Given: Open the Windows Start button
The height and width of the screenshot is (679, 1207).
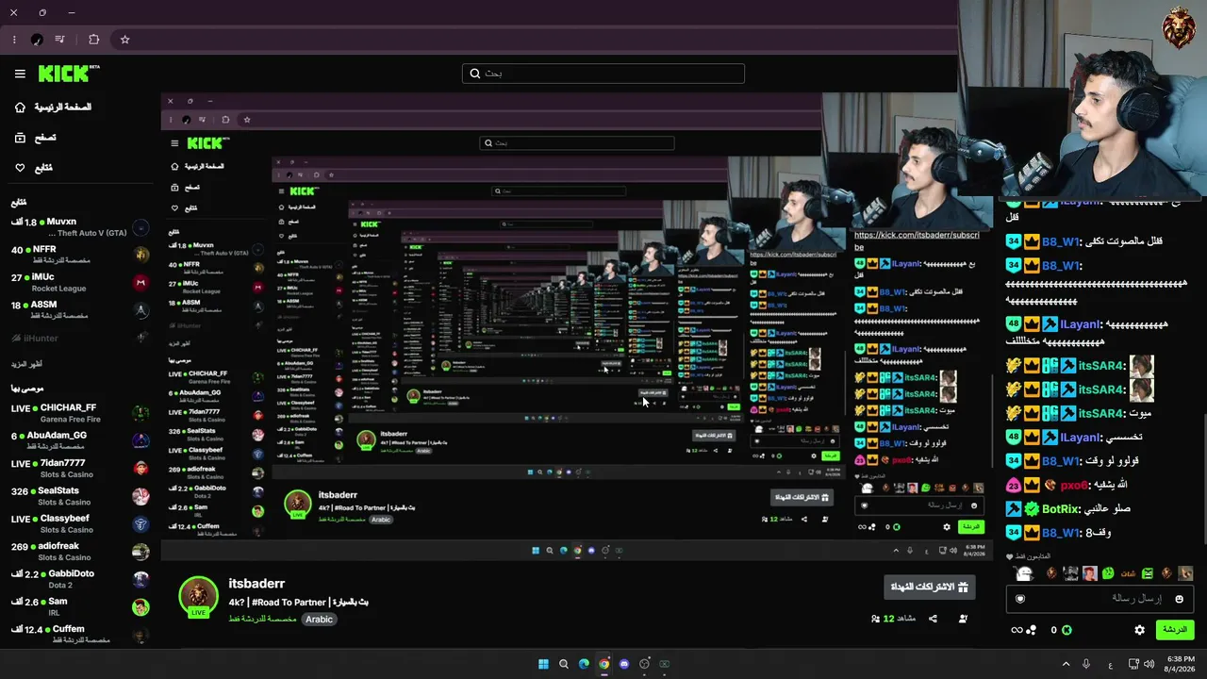Looking at the screenshot, I should 543,664.
